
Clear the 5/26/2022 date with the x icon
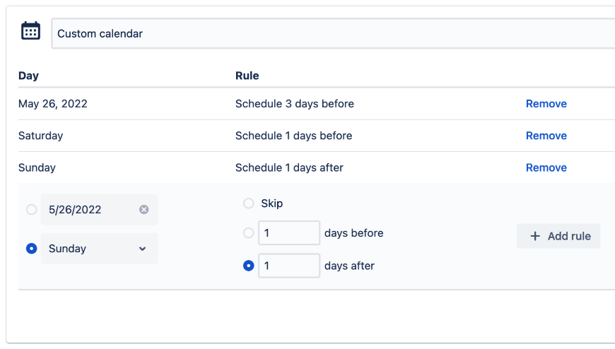tap(144, 210)
